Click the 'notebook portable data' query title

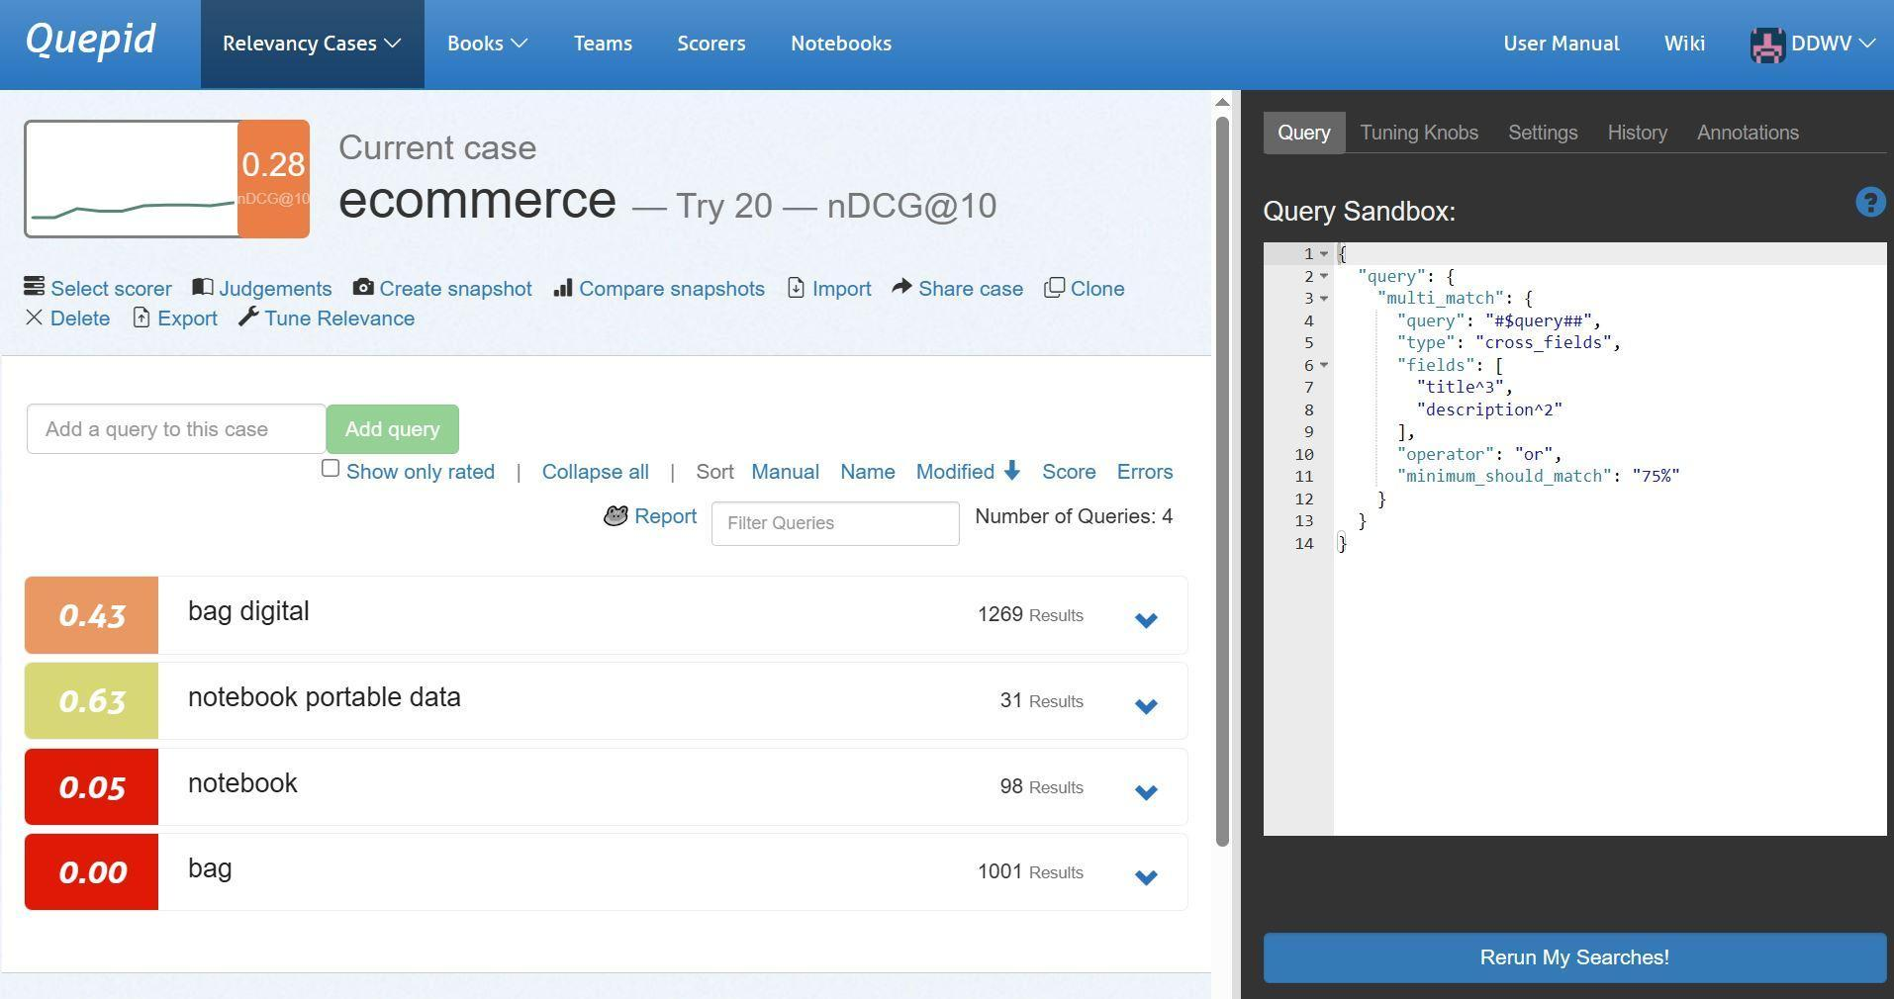click(325, 697)
